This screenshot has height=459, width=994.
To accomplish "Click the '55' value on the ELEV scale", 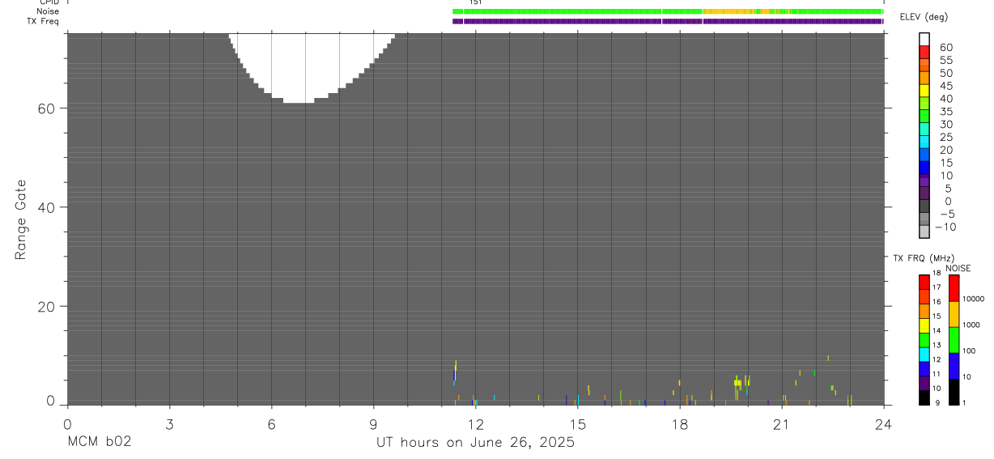I will tap(945, 61).
